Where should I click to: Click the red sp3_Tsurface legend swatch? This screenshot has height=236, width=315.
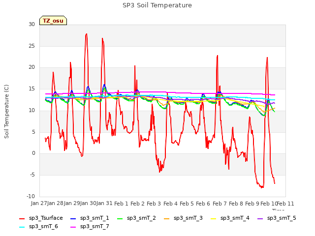coord(22,218)
